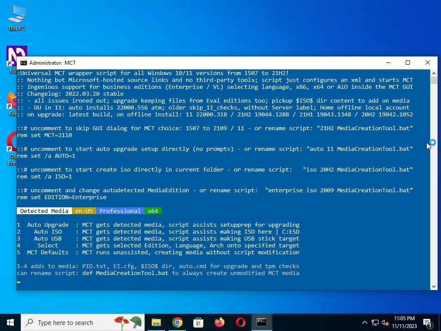Select Command Prompt taskbar button

tap(261, 322)
